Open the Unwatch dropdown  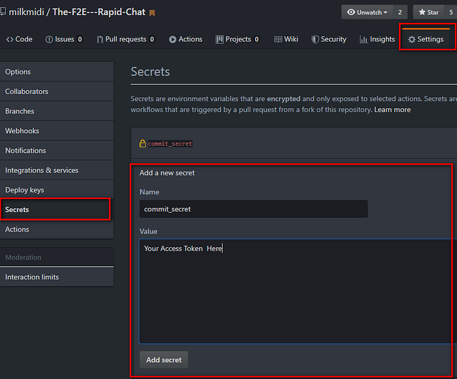367,12
